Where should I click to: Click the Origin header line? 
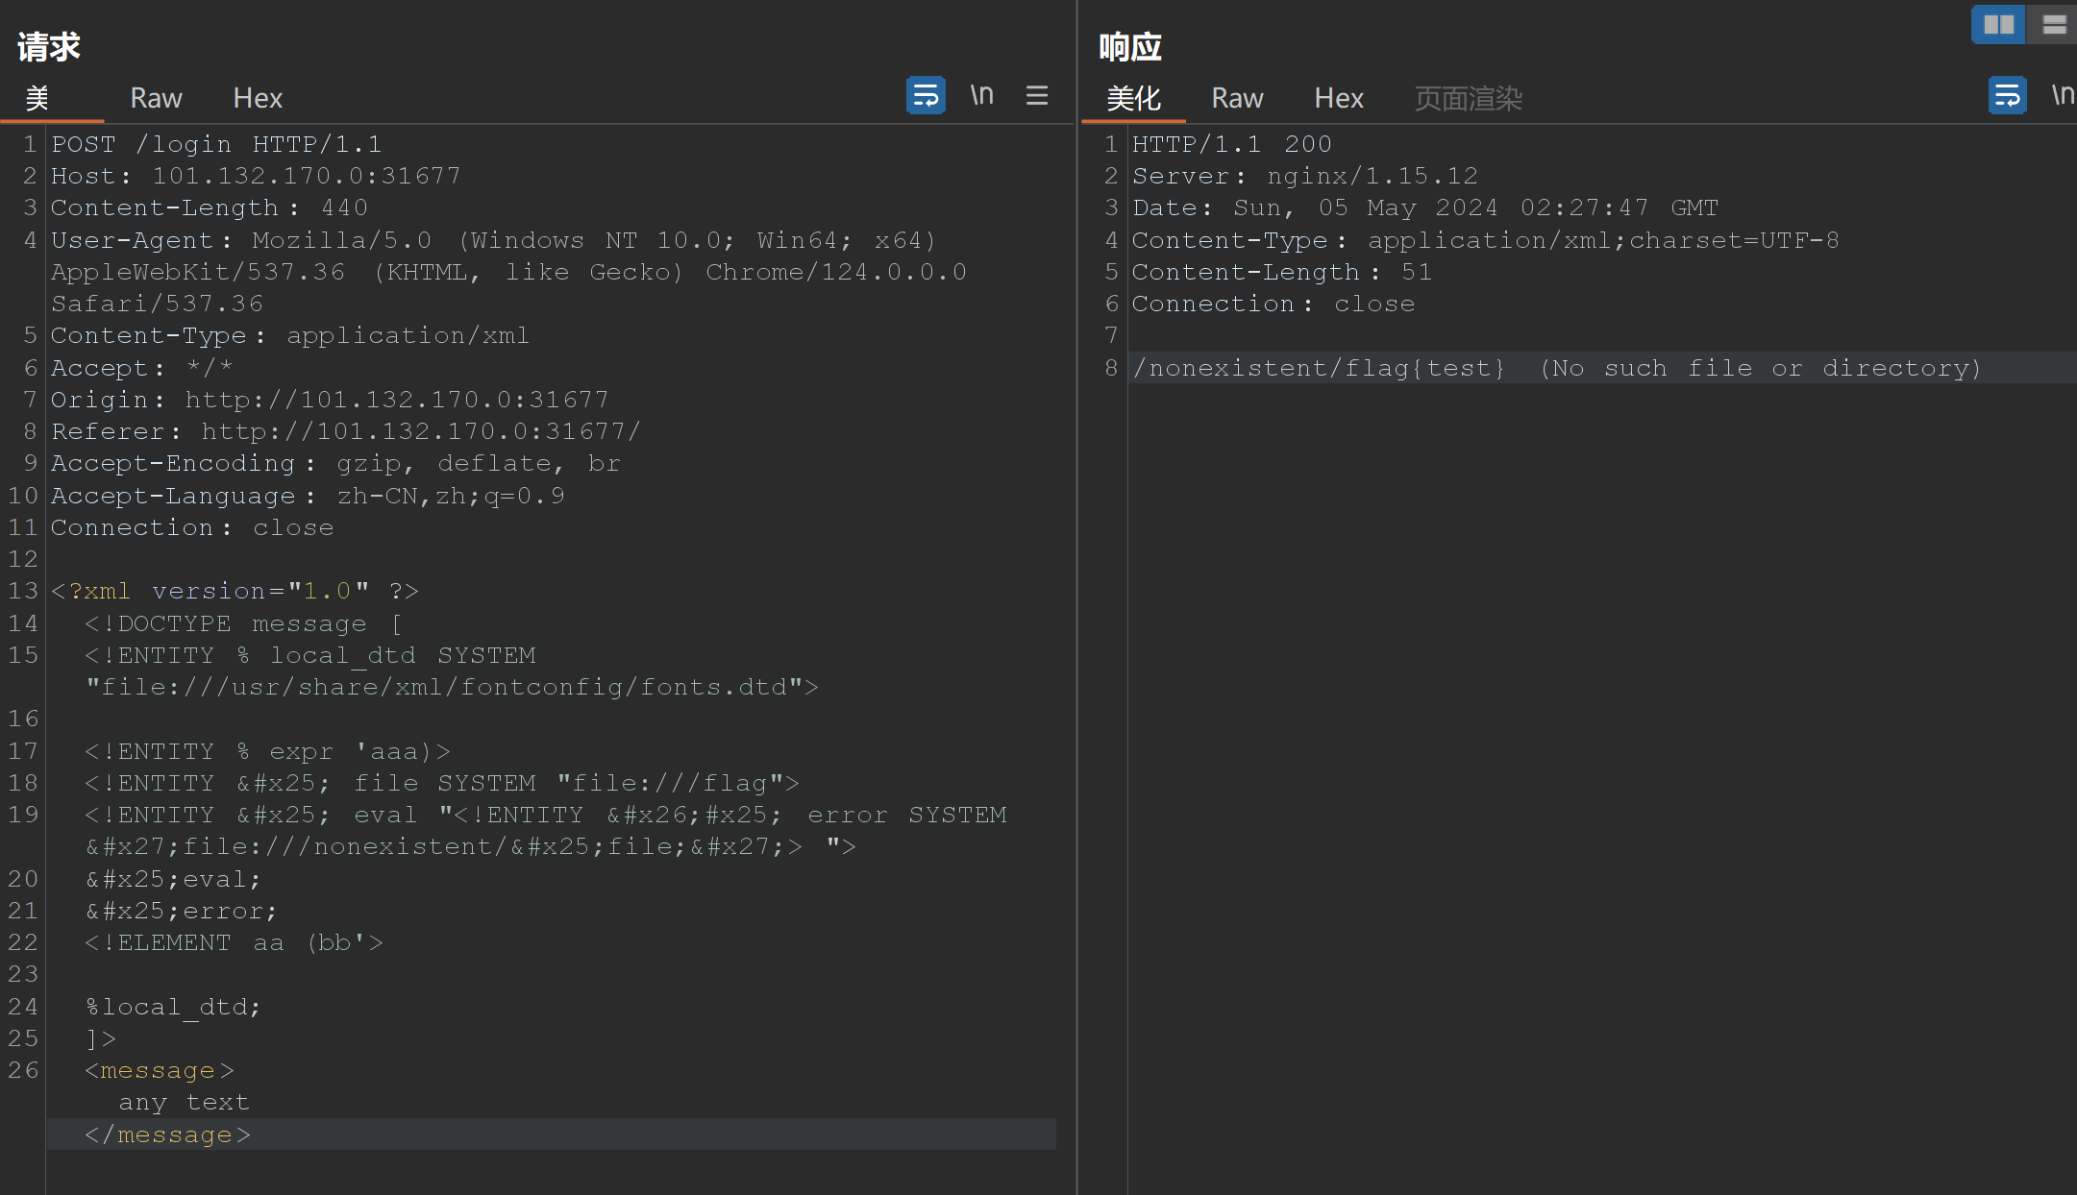[x=330, y=400]
